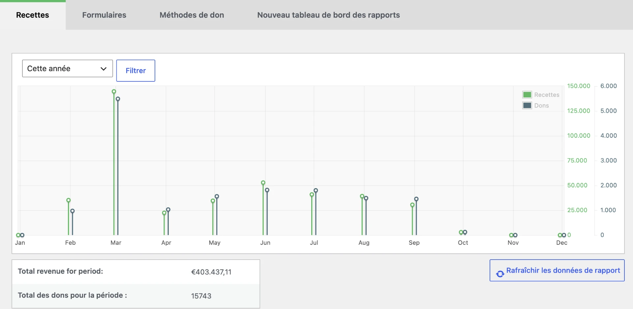The width and height of the screenshot is (633, 309).
Task: Expand the Cette année period dropdown
Action: (67, 69)
